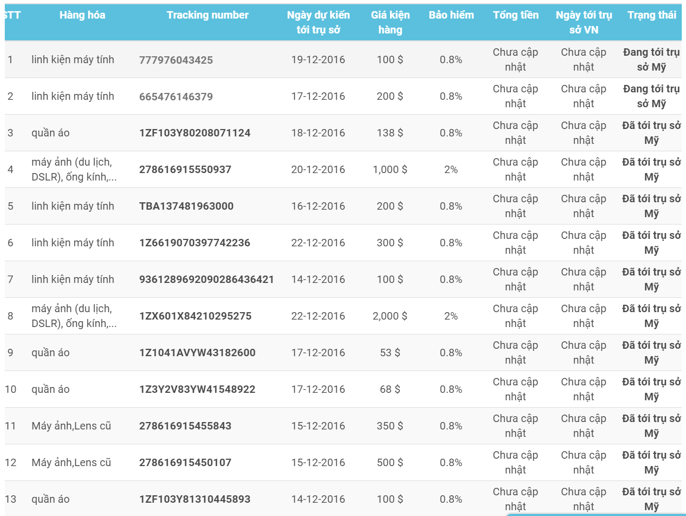Click the 350 $ package value
The width and height of the screenshot is (686, 516).
390,426
